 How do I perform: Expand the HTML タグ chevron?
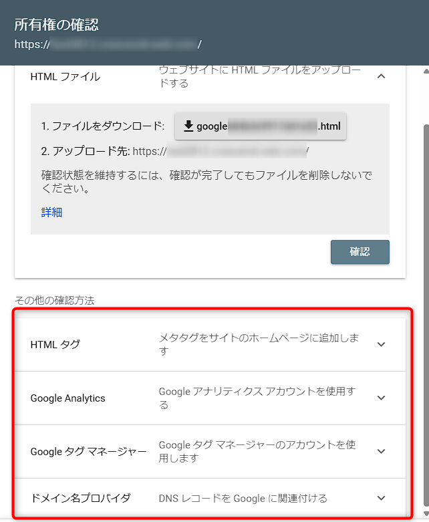(381, 344)
